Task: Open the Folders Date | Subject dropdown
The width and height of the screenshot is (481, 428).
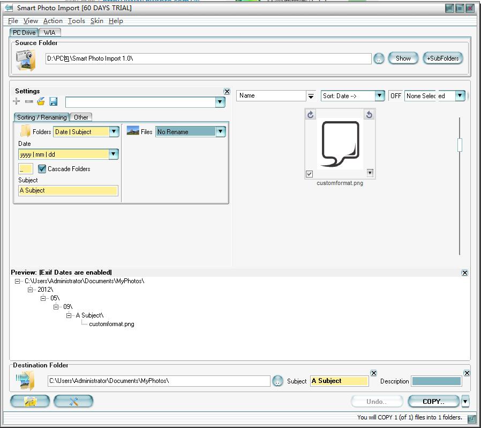Action: (114, 131)
